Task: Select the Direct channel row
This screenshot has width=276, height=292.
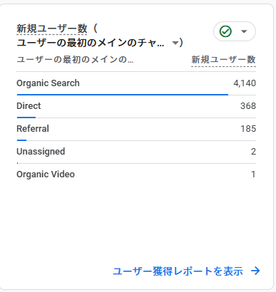Action: point(136,106)
